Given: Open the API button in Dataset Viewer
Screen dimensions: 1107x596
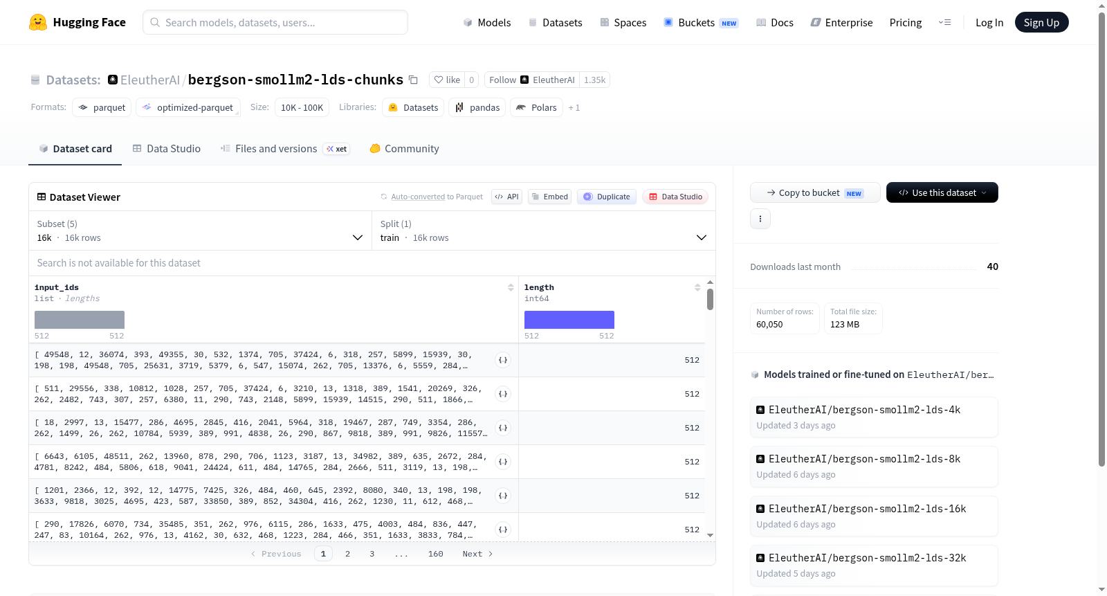Looking at the screenshot, I should (x=506, y=197).
